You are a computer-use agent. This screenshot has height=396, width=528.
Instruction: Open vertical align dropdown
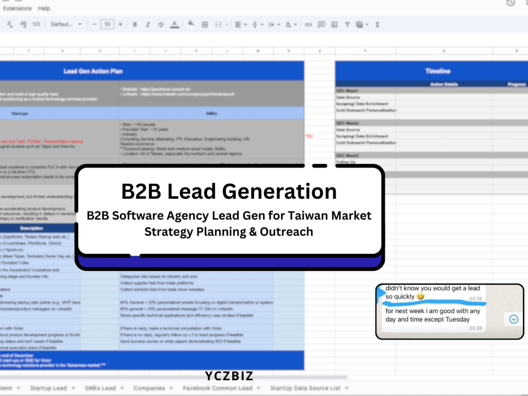pos(257,24)
